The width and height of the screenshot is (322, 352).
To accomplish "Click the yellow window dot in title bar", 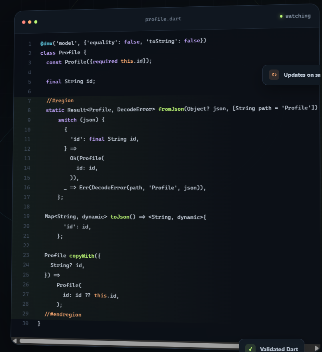I will [30, 22].
